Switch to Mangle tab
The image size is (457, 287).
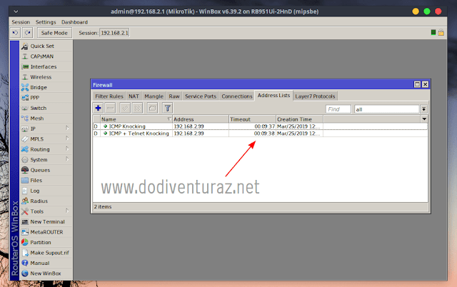(x=154, y=96)
